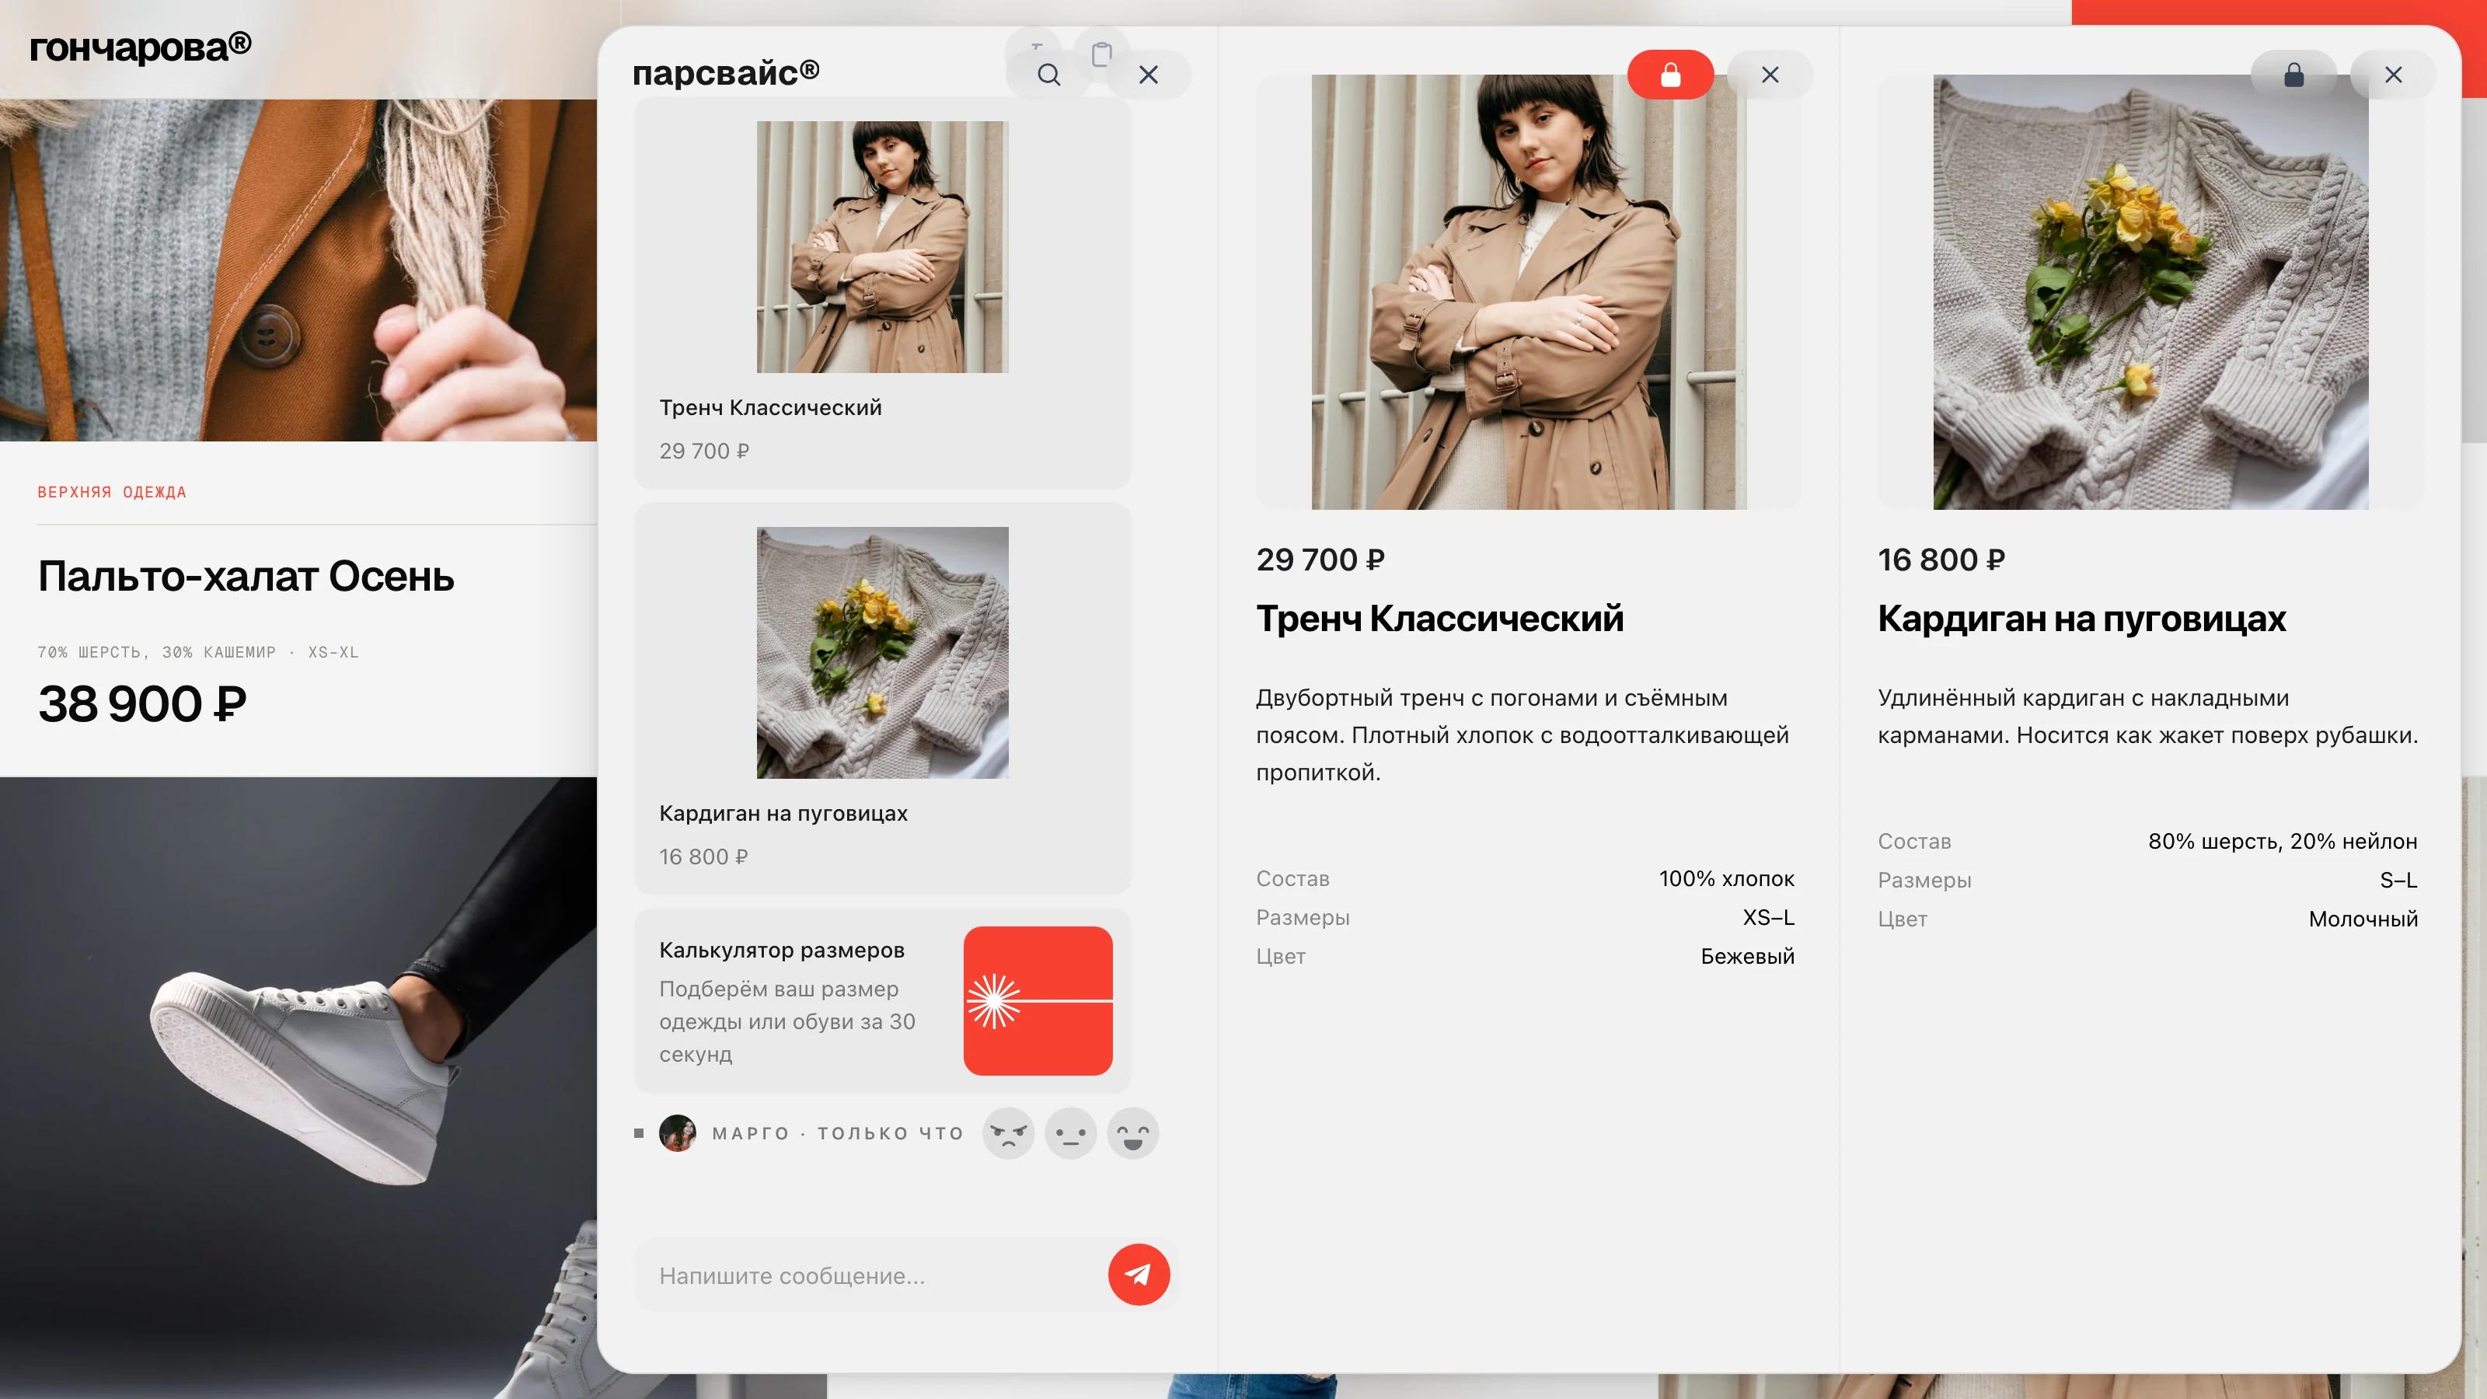Rate the reply with the neutral face
The height and width of the screenshot is (1399, 2487).
coord(1071,1132)
